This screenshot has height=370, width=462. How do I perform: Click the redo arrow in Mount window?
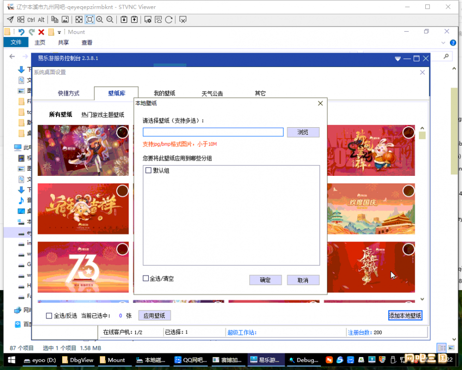(31, 32)
